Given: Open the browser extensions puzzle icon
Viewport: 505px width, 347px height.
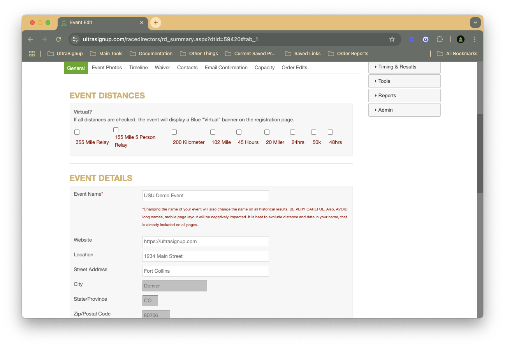Looking at the screenshot, I should pyautogui.click(x=440, y=39).
